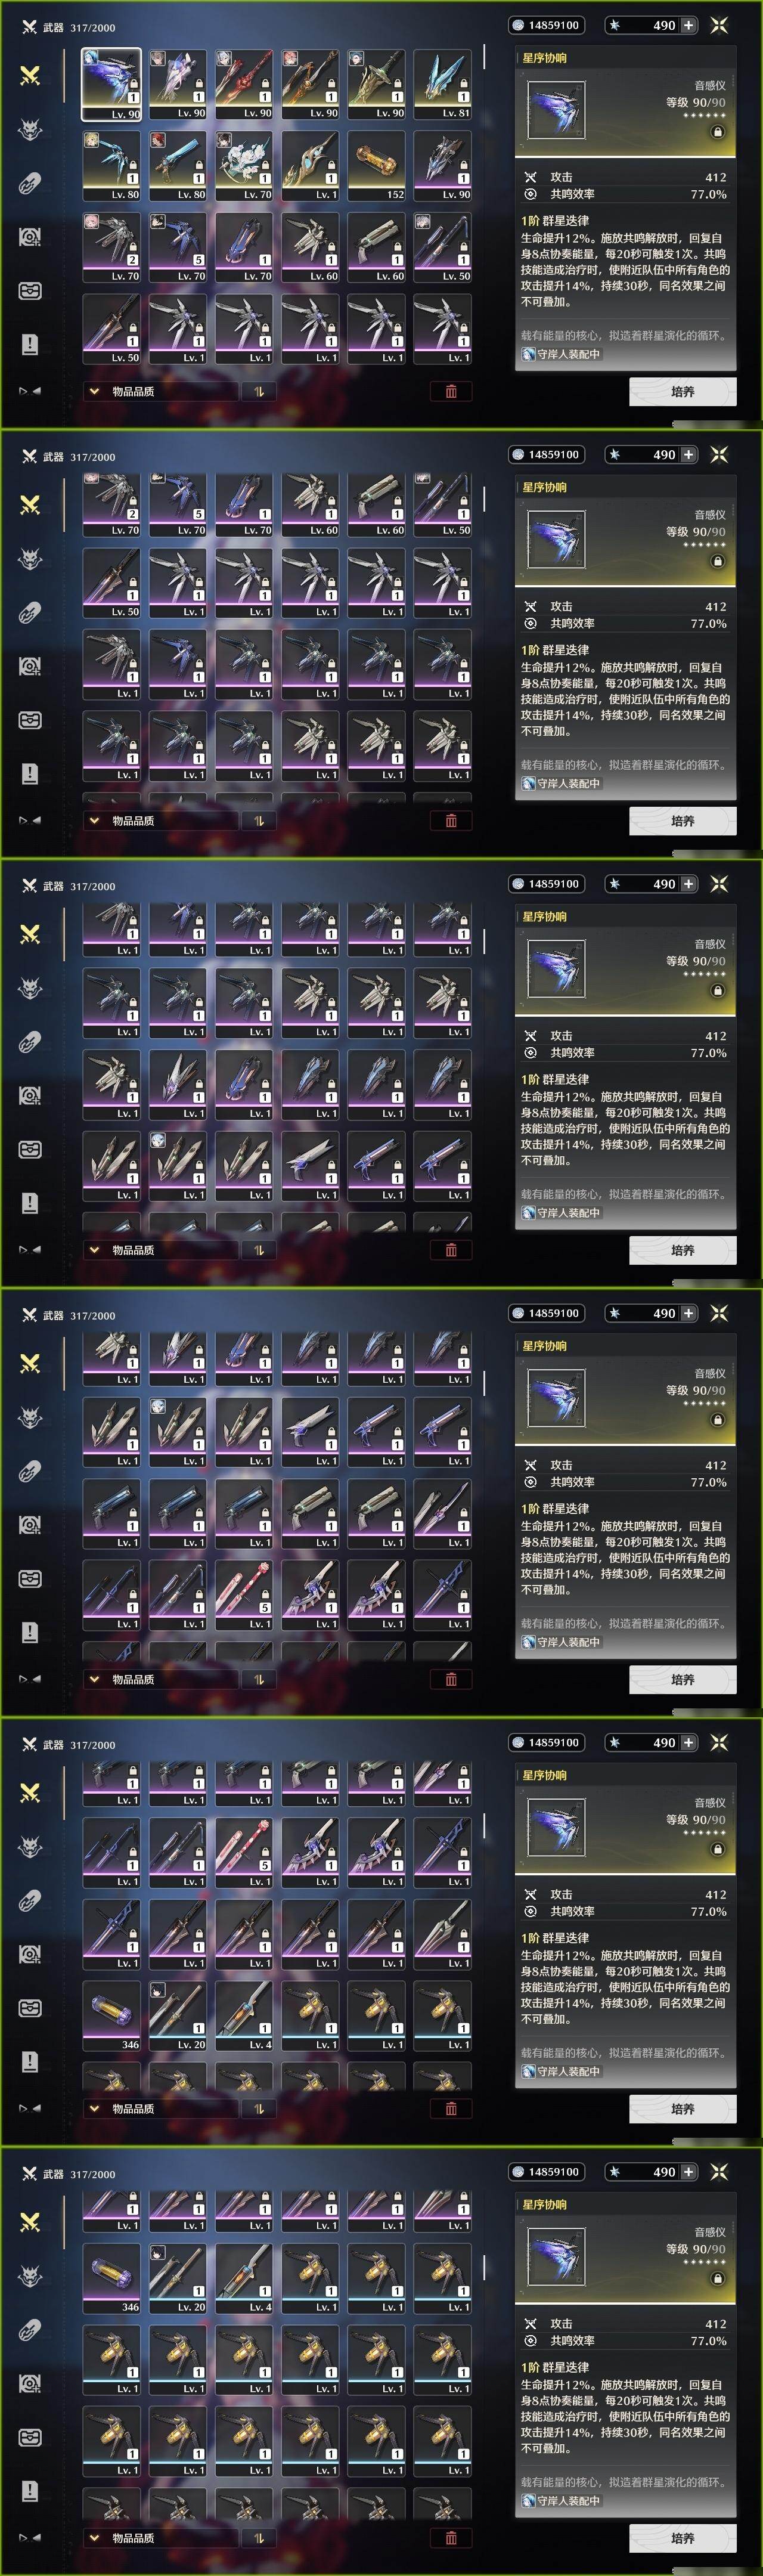This screenshot has height=2576, width=763.
Task: Toggle the lock on 星序协响 in the second detail panel
Action: (x=718, y=561)
